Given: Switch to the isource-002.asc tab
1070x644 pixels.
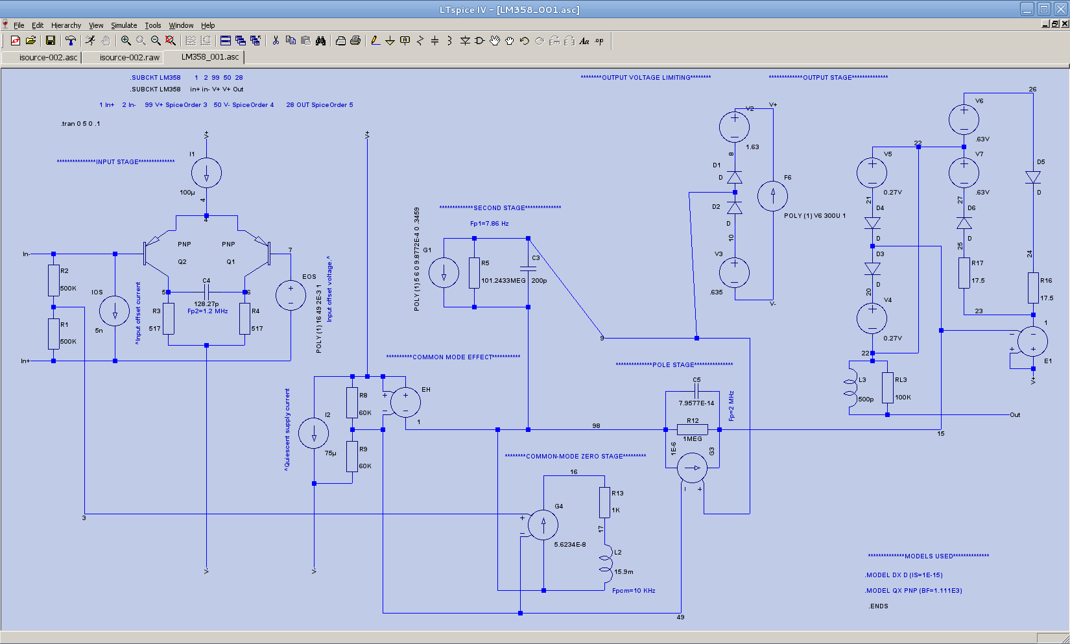Looking at the screenshot, I should pos(42,57).
